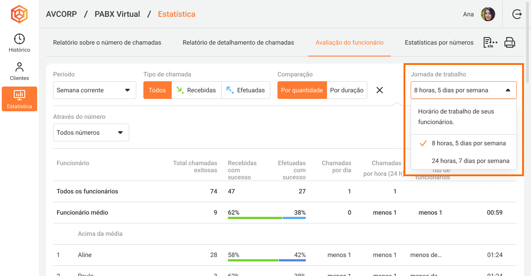Open Relatório de detalhamento de chamadas tab
The image size is (531, 276).
pyautogui.click(x=238, y=43)
